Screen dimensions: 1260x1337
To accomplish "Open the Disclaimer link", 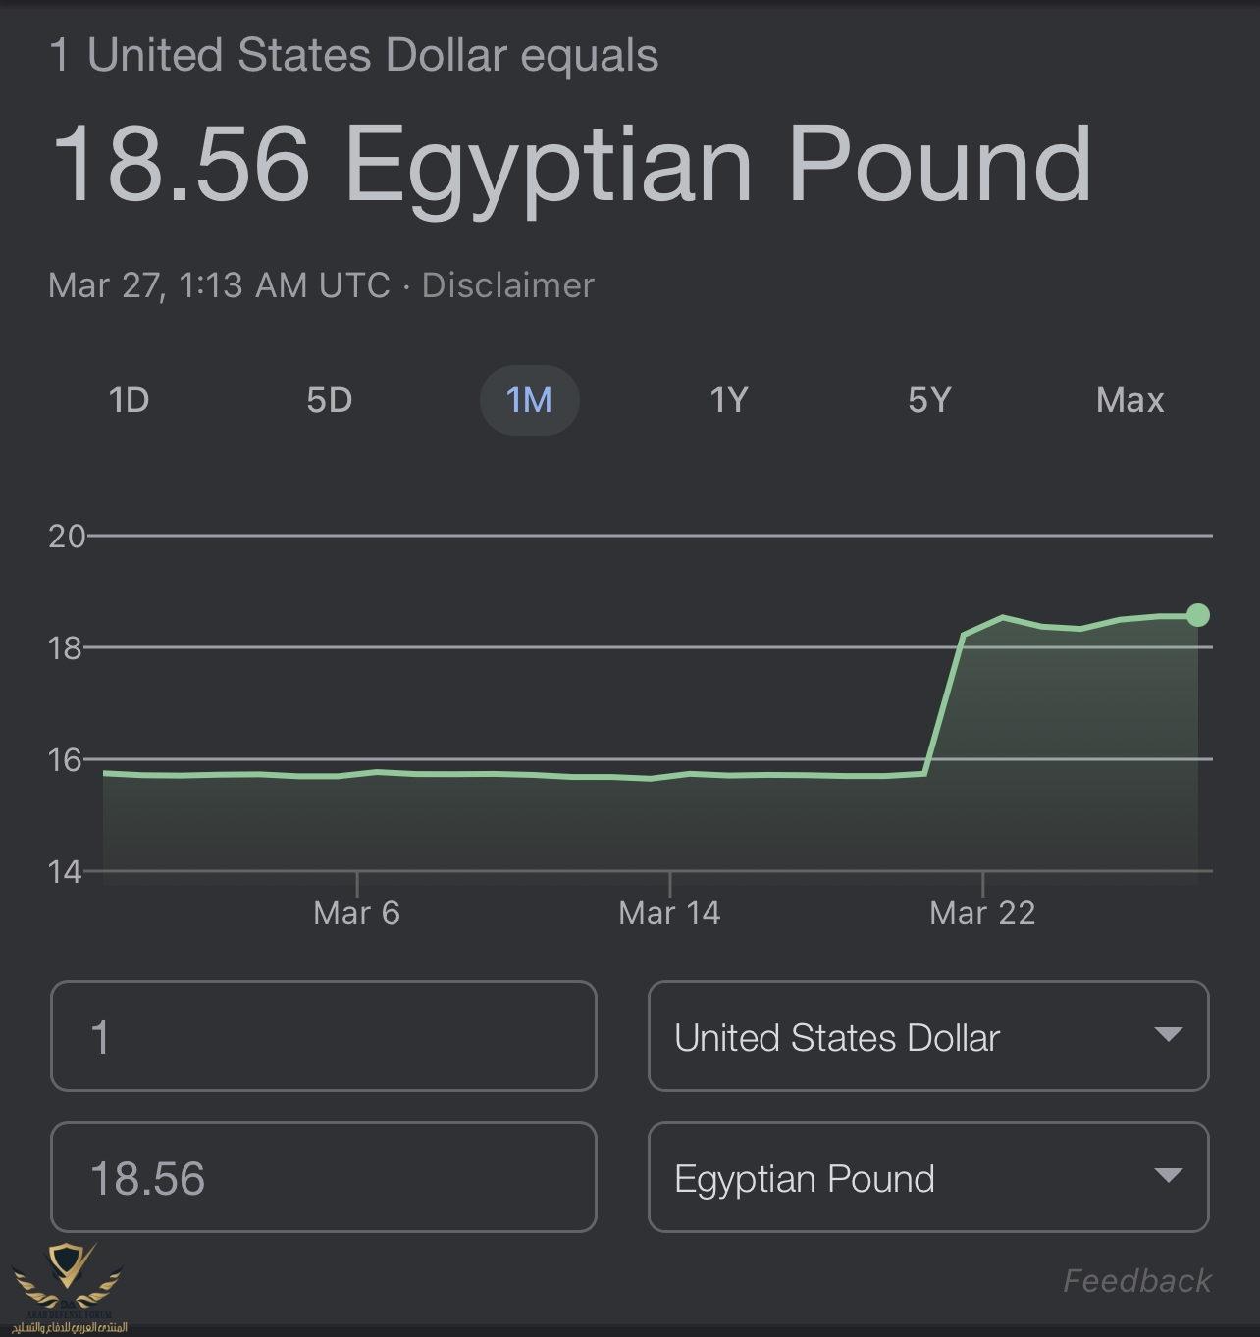I will coord(508,285).
